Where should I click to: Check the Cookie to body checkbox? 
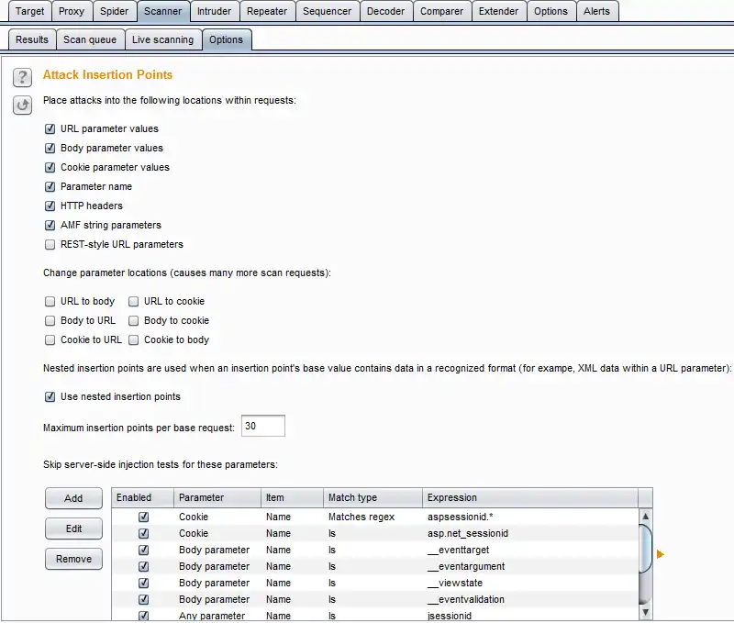(x=133, y=339)
